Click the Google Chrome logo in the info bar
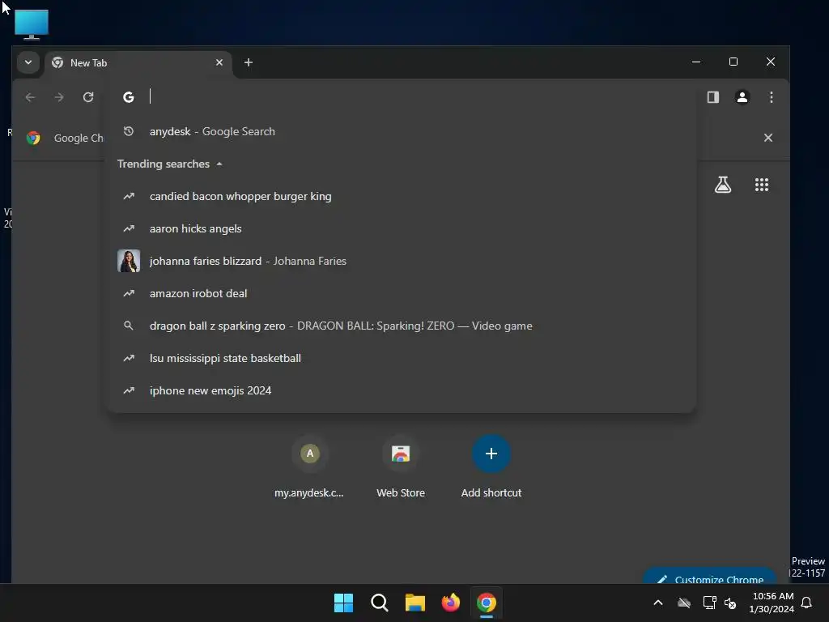 (34, 138)
